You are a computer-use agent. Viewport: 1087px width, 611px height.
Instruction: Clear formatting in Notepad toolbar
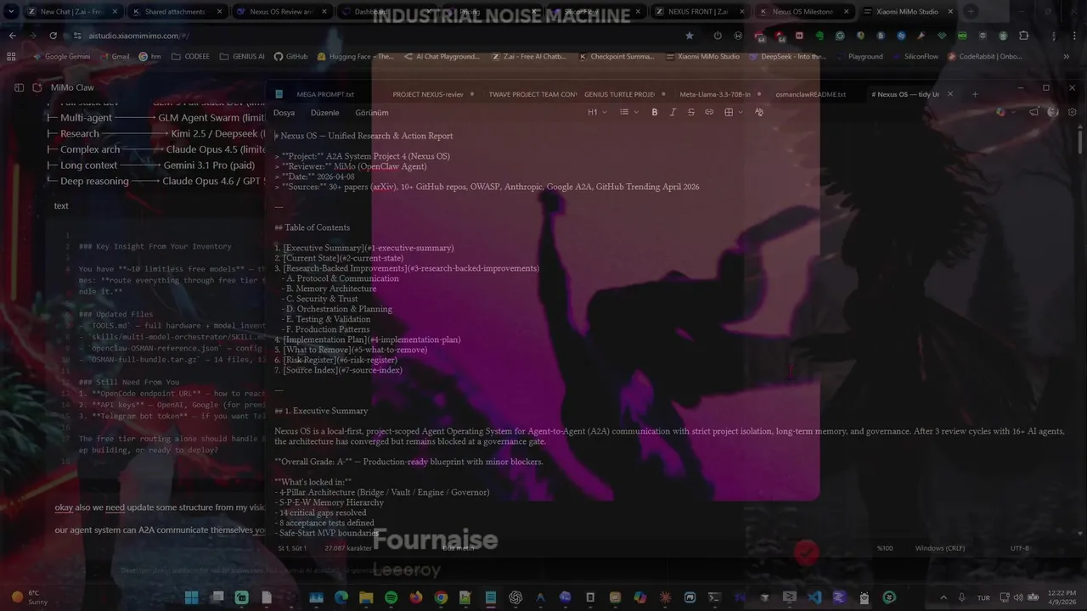(758, 112)
